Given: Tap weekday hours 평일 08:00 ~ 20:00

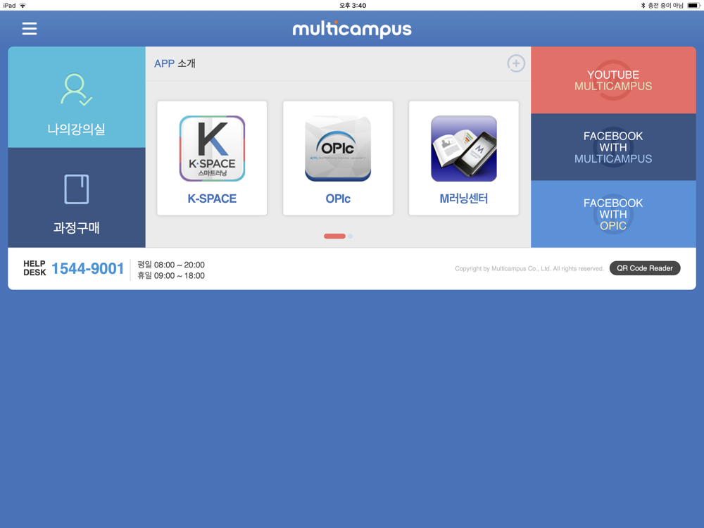Looking at the screenshot, I should (x=171, y=265).
